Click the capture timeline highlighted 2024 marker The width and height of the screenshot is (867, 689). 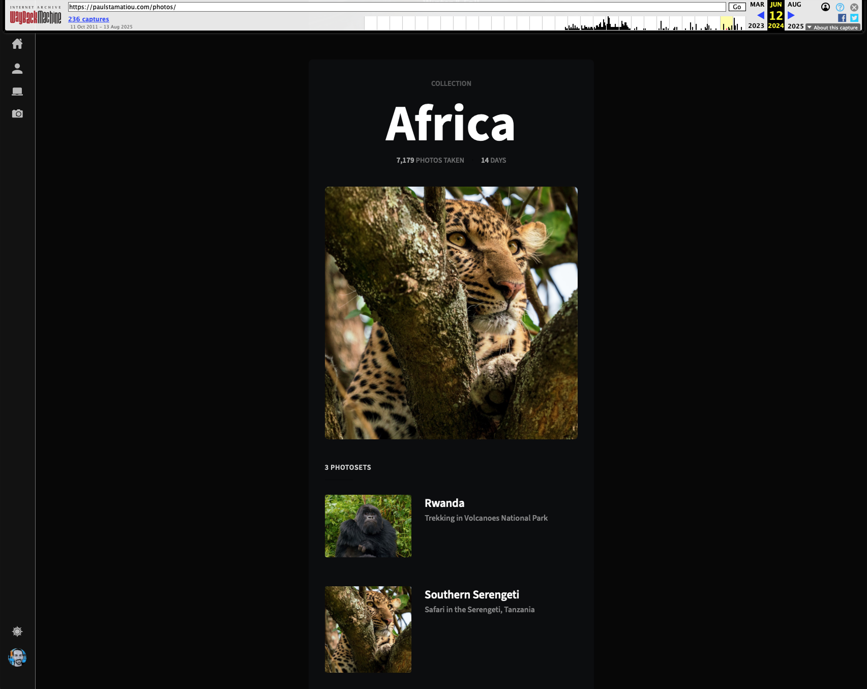pyautogui.click(x=727, y=23)
